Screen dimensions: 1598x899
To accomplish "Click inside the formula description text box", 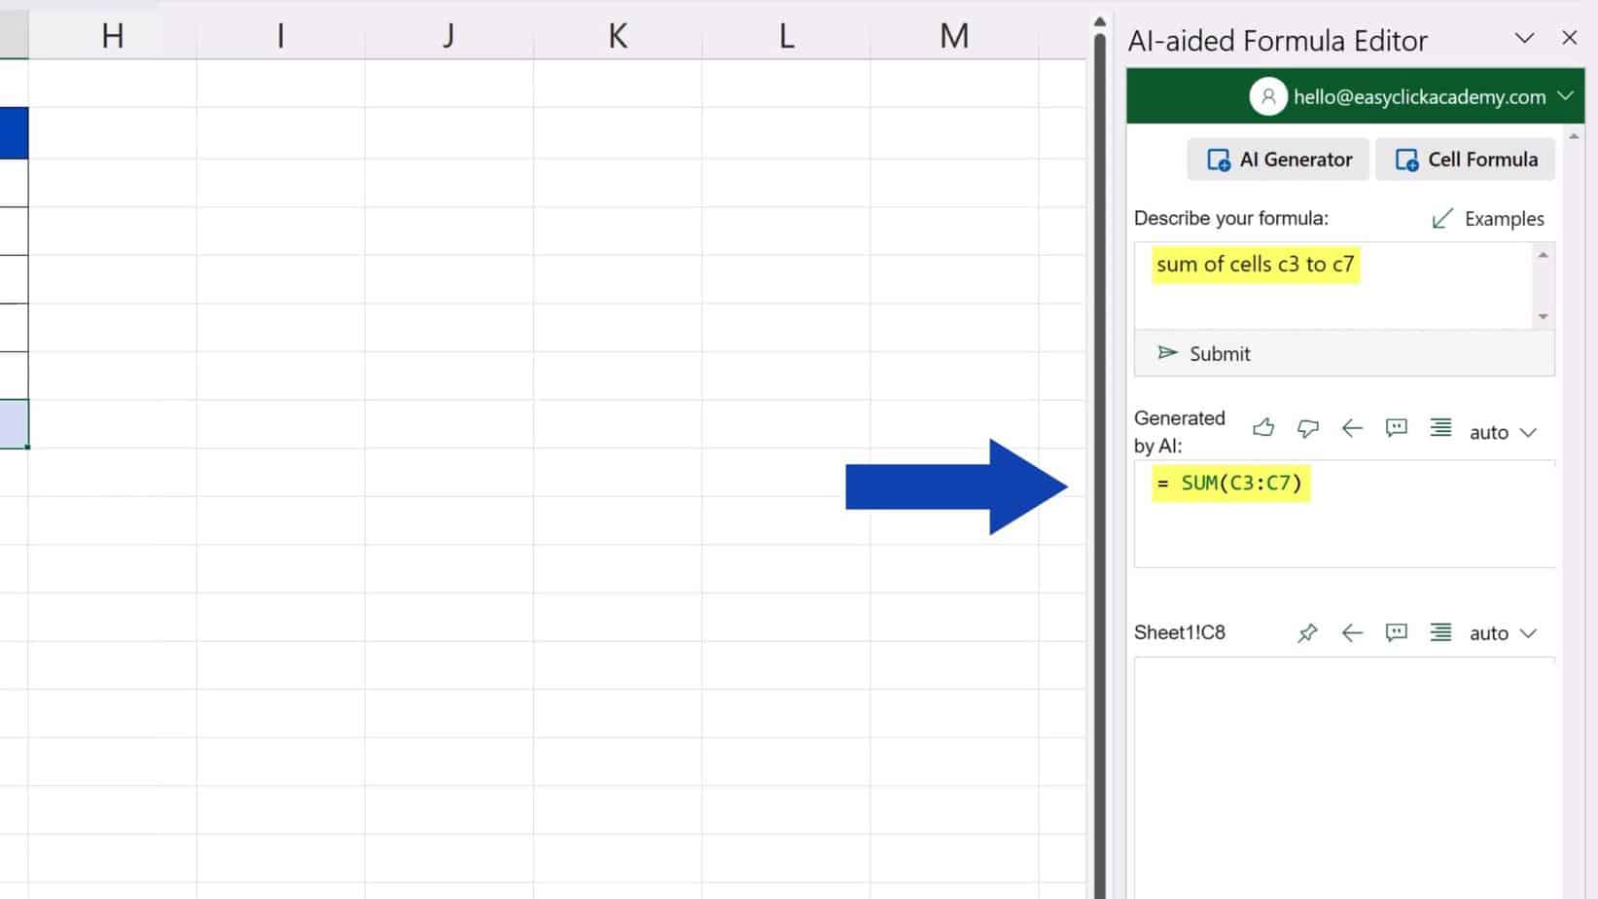I will (1332, 285).
